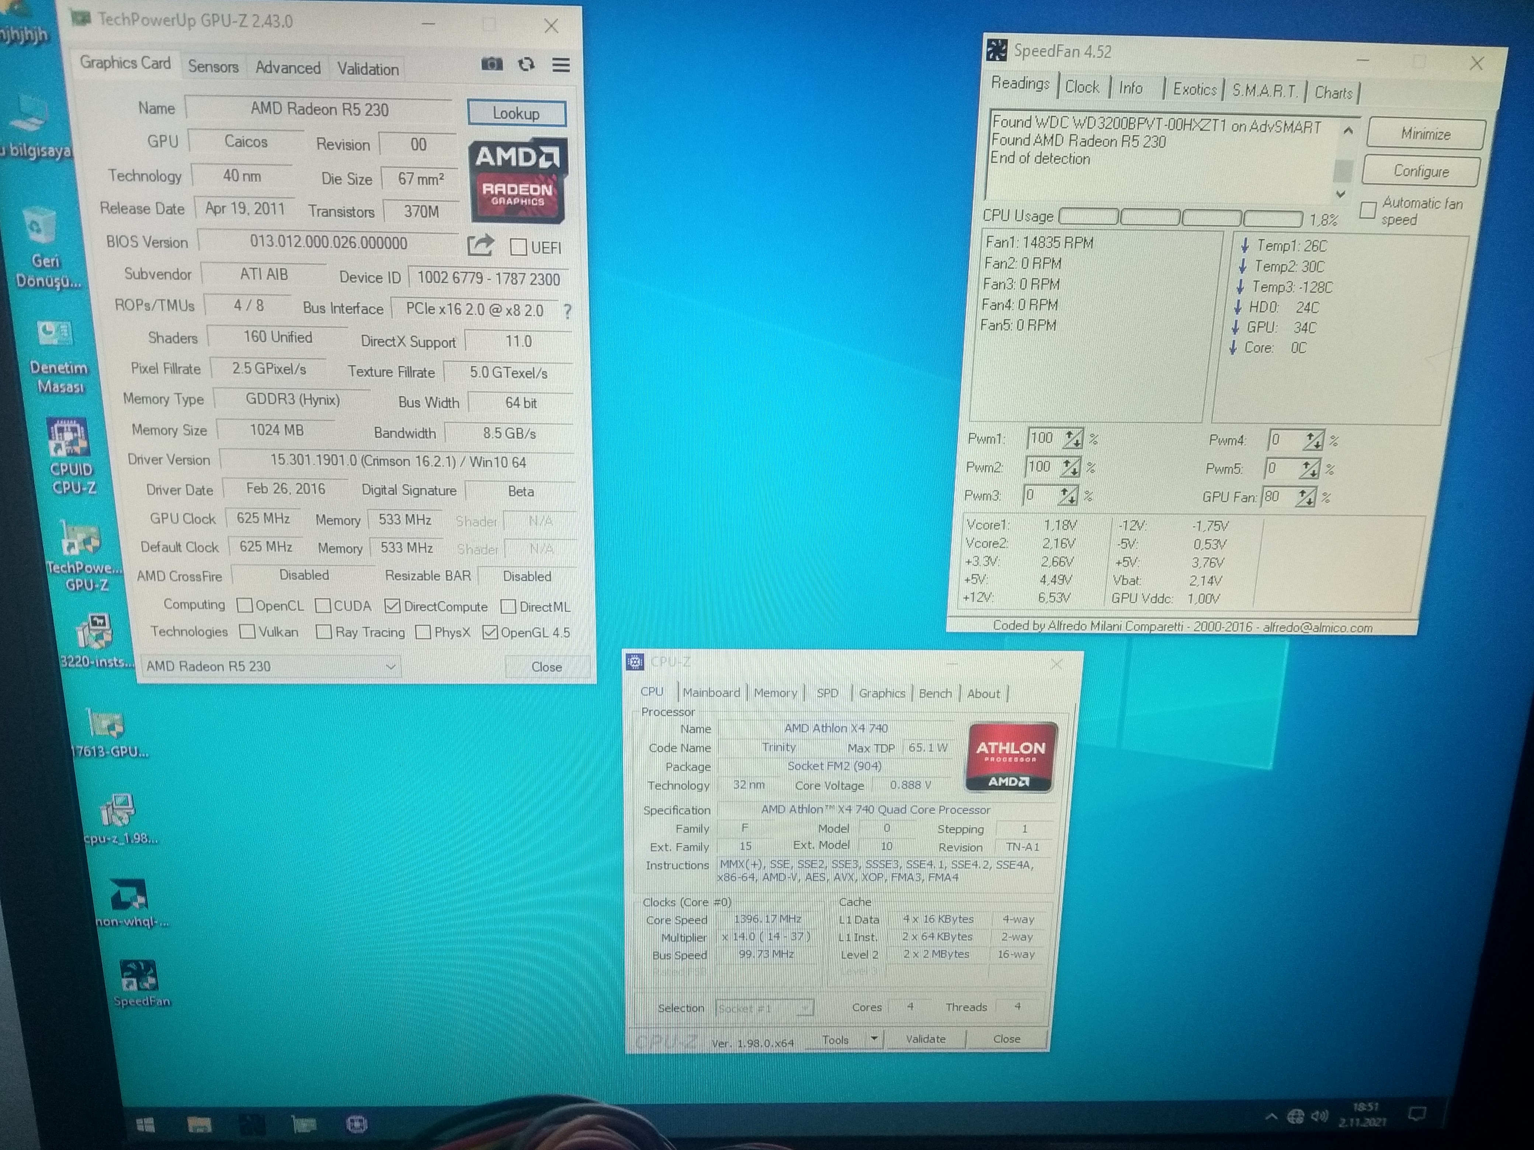Click the Configure button in SpeedFan
1534x1150 pixels.
pyautogui.click(x=1421, y=171)
